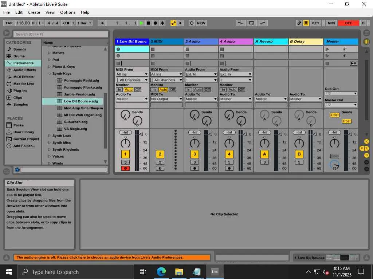This screenshot has width=373, height=279.
Task: Open the Edit menu
Action: click(19, 12)
